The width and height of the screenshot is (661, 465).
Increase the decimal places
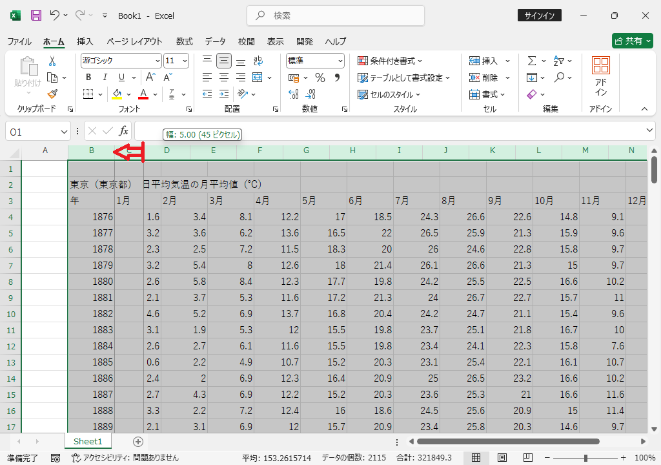click(294, 94)
